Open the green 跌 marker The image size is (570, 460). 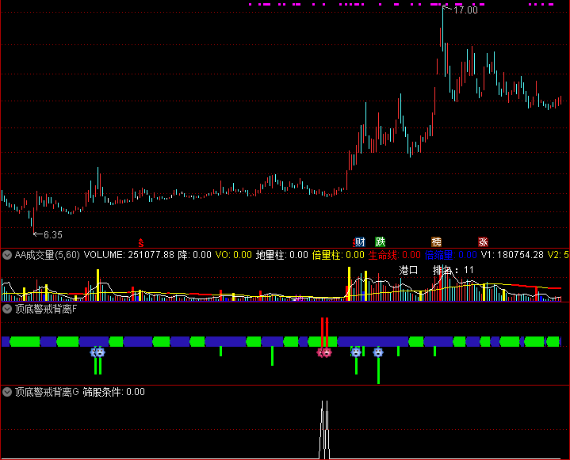(x=381, y=241)
